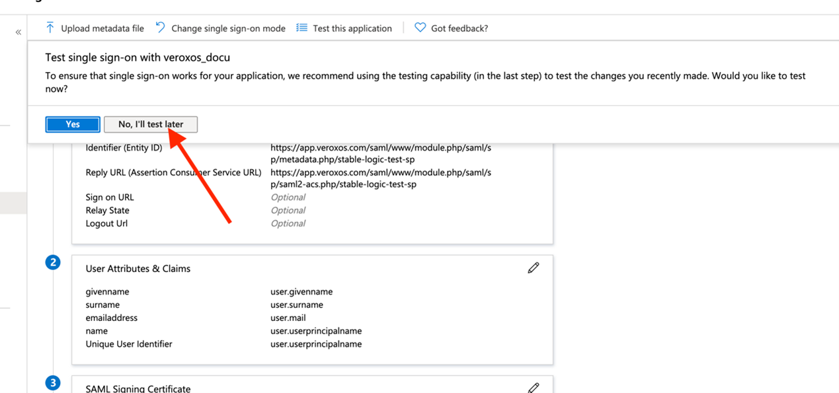Screen dimensions: 839x393
Task: Click the Change single sign-on mode undo icon
Action: coord(161,27)
